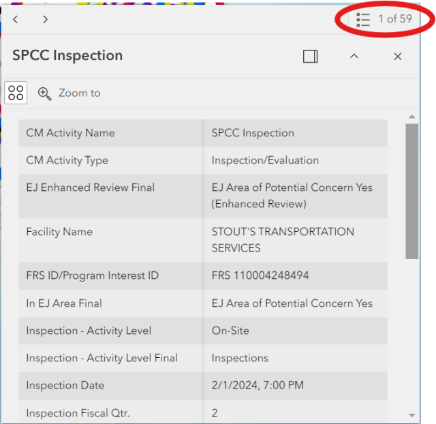Advance to the next feature arrow
Viewport: 436px width, 424px height.
(x=45, y=19)
